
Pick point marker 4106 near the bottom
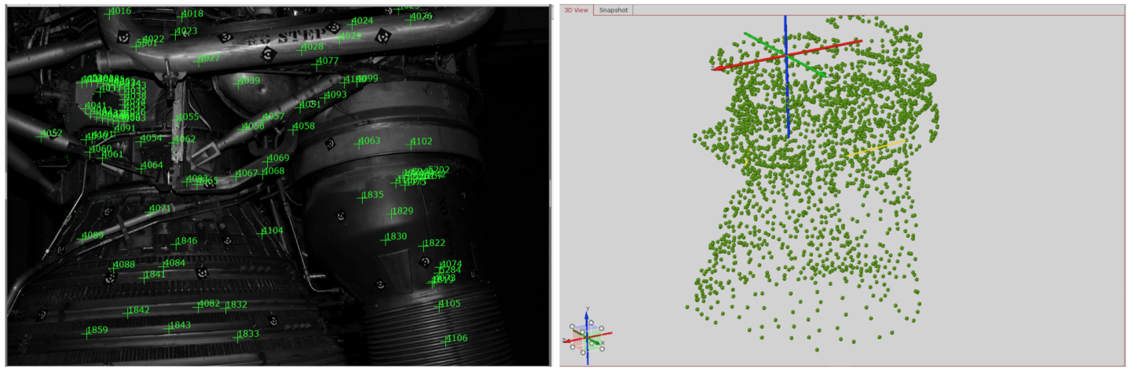(445, 340)
